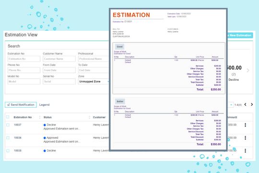Click the Estimation No search field

pos(24,59)
